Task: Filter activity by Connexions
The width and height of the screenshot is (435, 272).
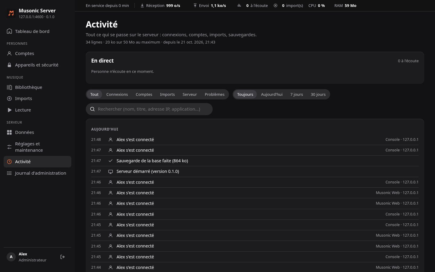Action: pos(117,94)
